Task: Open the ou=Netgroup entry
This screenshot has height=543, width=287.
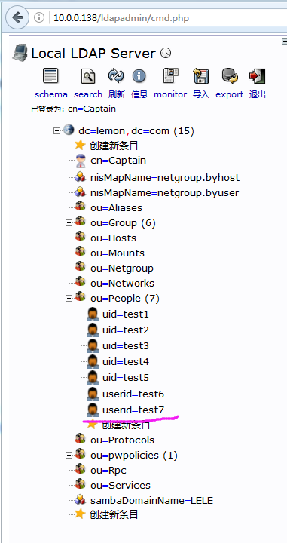Action: tap(122, 268)
